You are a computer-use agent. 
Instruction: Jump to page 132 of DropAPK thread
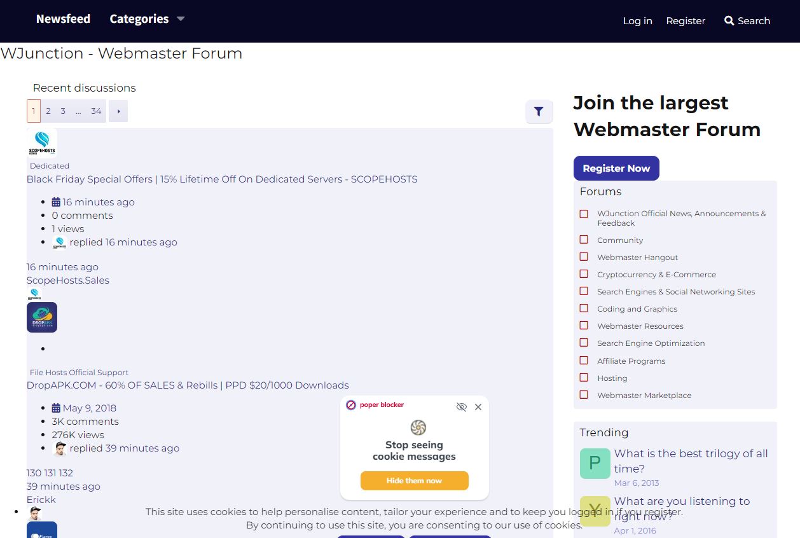tap(66, 473)
